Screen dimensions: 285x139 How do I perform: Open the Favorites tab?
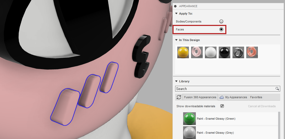tap(256, 97)
